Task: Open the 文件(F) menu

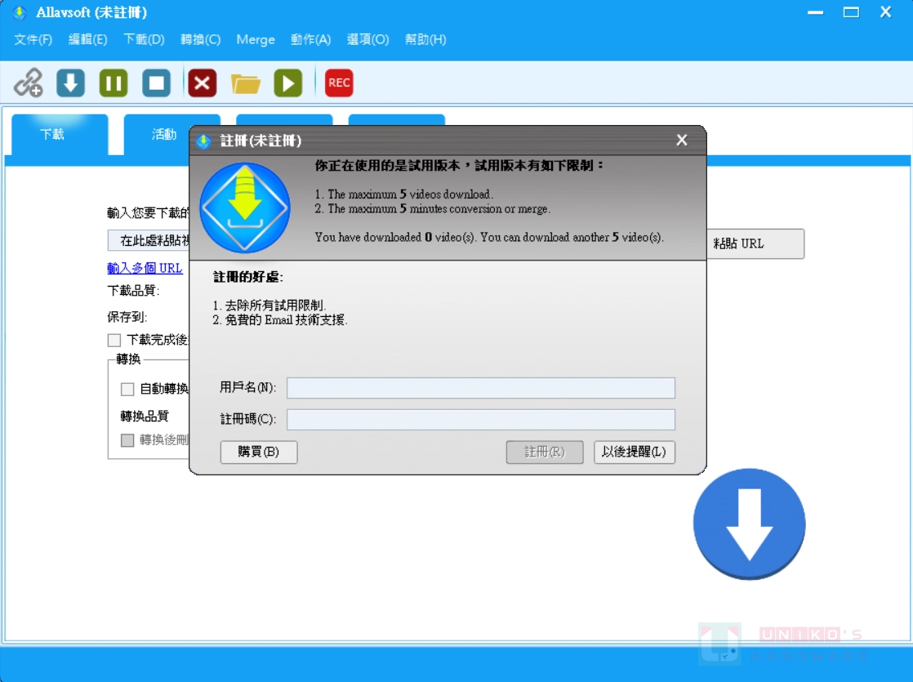Action: [33, 39]
